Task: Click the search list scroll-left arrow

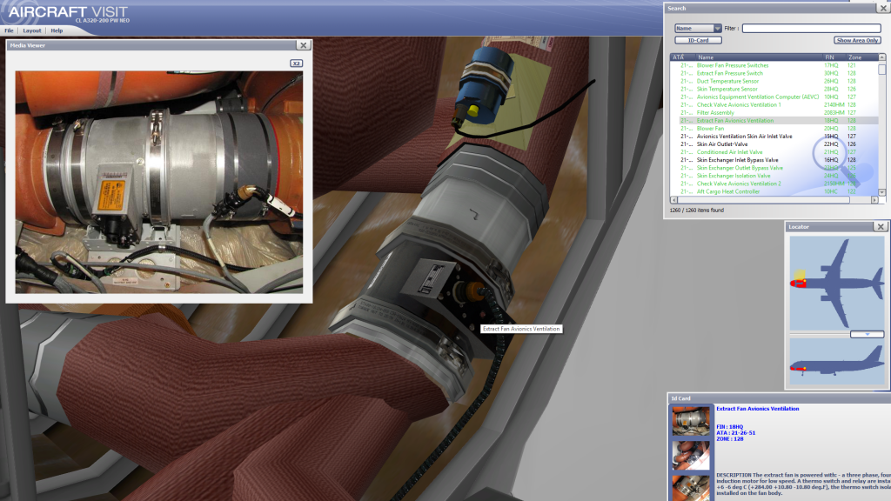Action: coord(674,200)
